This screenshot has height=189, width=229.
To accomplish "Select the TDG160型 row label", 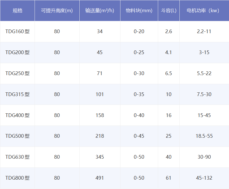I will pyautogui.click(x=17, y=31).
